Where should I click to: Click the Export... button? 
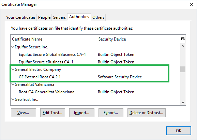(x=111, y=113)
